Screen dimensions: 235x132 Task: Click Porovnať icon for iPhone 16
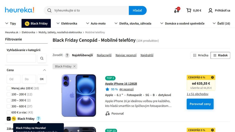pos(107,113)
